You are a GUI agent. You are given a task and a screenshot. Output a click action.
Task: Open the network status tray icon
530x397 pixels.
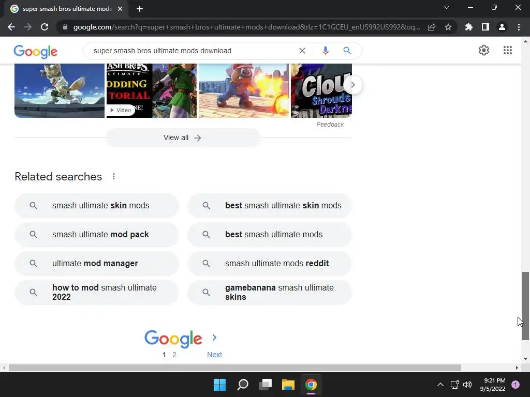tap(454, 385)
